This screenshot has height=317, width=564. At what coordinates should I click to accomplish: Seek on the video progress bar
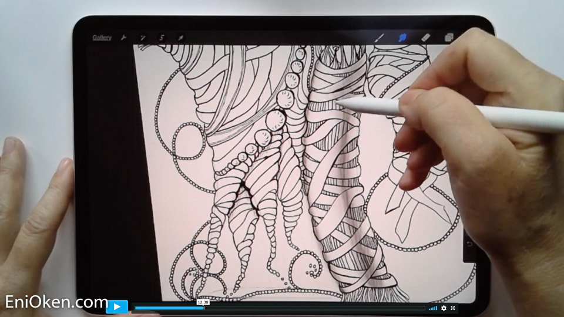(x=280, y=308)
